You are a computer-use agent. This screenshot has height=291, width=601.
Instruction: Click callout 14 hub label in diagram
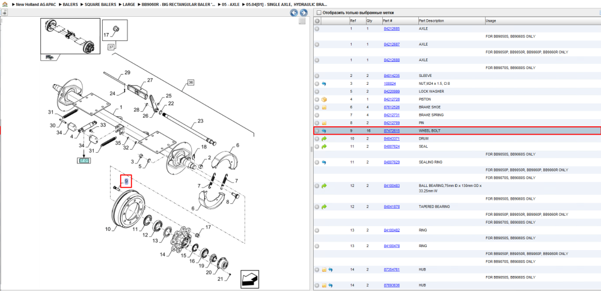(162, 254)
